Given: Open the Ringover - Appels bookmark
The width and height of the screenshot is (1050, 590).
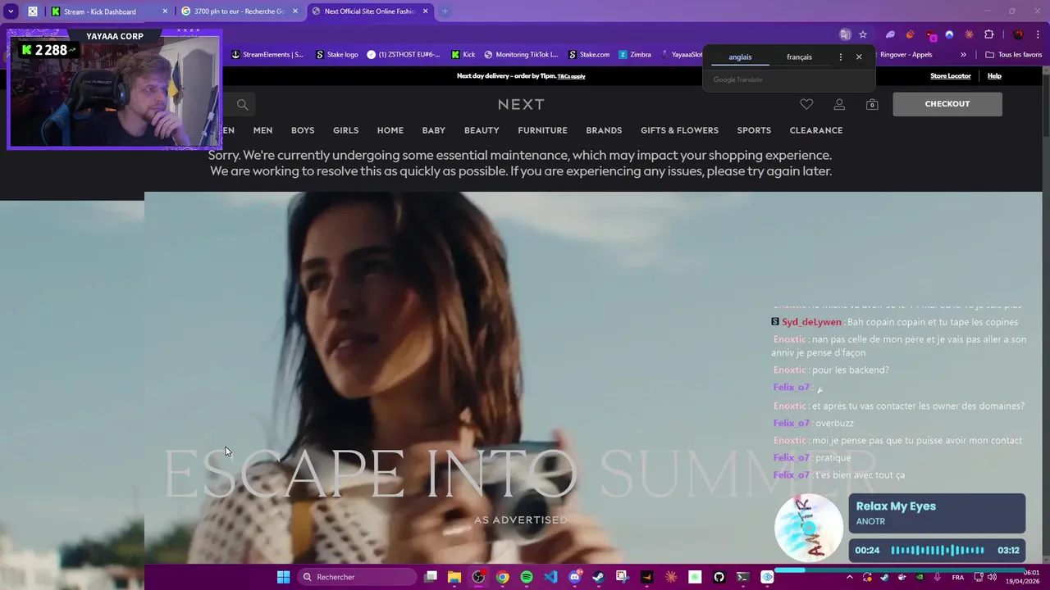Looking at the screenshot, I should [906, 55].
